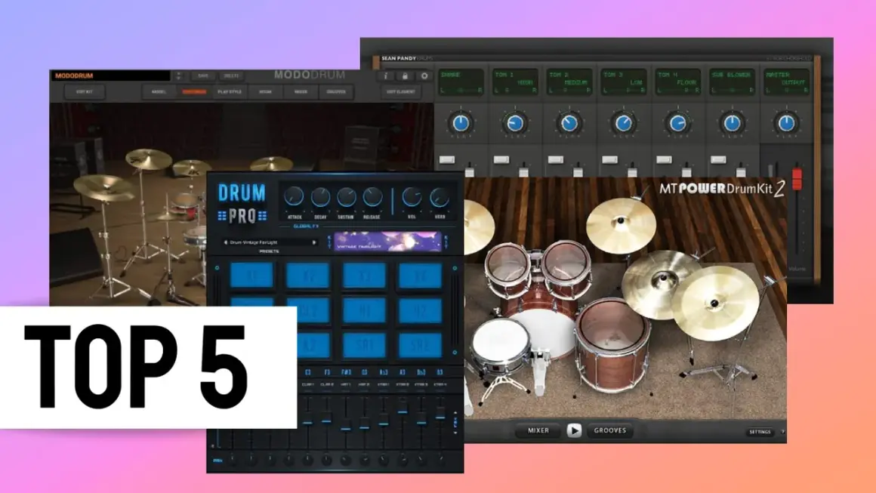Switch to the Model tab in MODO DRUM
The height and width of the screenshot is (493, 876).
[x=159, y=91]
